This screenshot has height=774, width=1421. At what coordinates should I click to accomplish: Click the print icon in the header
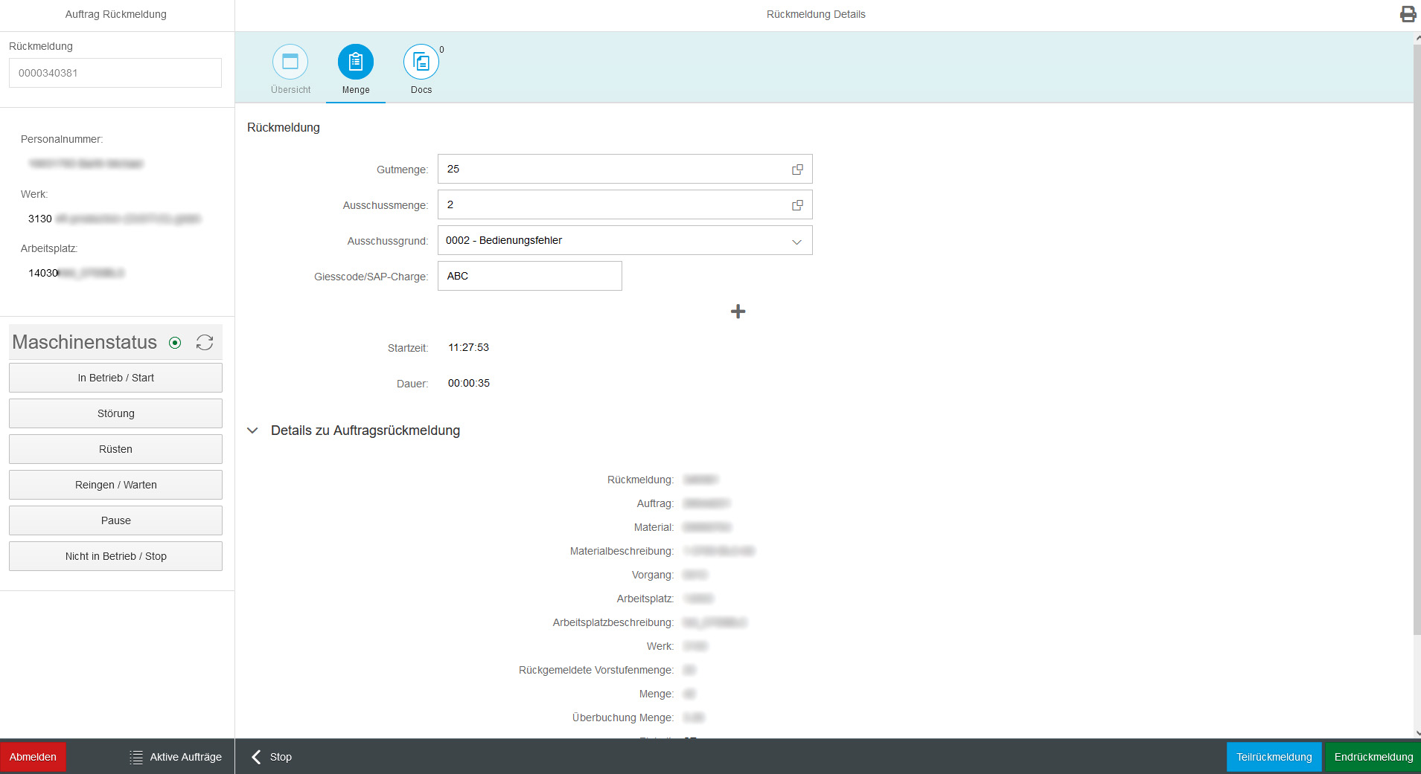coord(1408,14)
